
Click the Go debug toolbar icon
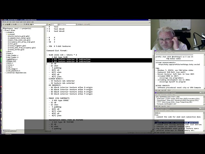[x=87, y=24]
